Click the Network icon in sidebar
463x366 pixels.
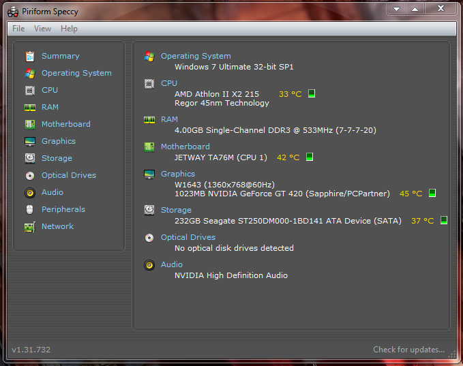[30, 226]
